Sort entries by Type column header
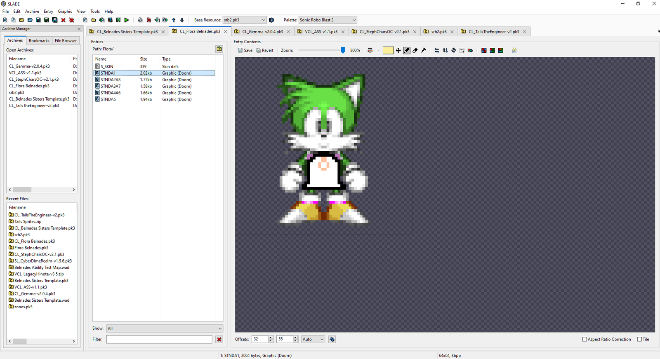This screenshot has height=359, width=660. [188, 59]
